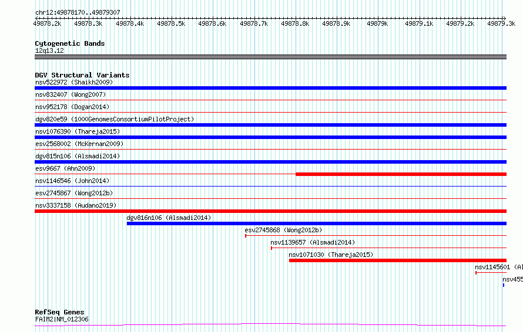The width and height of the screenshot is (523, 332).
Task: Open esv2745868 (Wong2012b) variant label
Action: click(283, 230)
